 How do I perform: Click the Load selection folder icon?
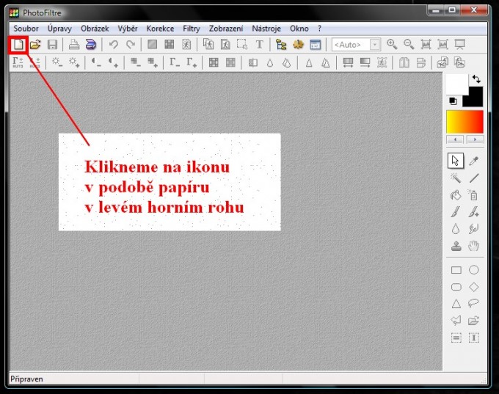[x=473, y=320]
